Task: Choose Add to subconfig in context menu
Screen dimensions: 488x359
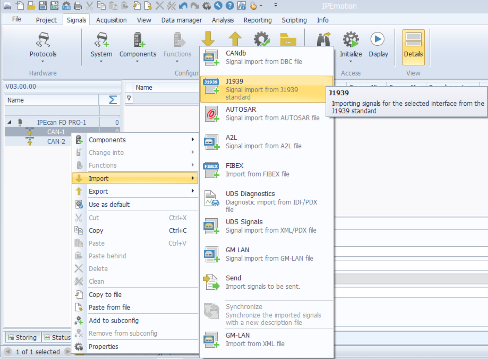Action: (x=135, y=320)
